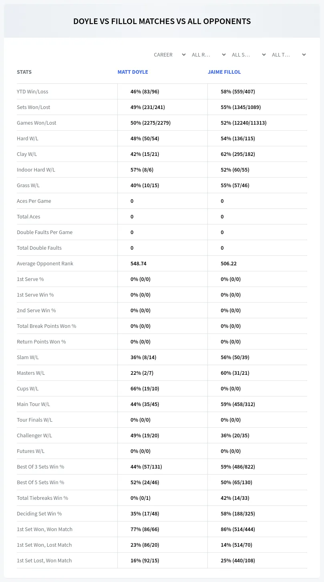This screenshot has height=582, width=324.
Task: Click Doyle's Cups W/L value 66% (19/10)
Action: point(145,388)
